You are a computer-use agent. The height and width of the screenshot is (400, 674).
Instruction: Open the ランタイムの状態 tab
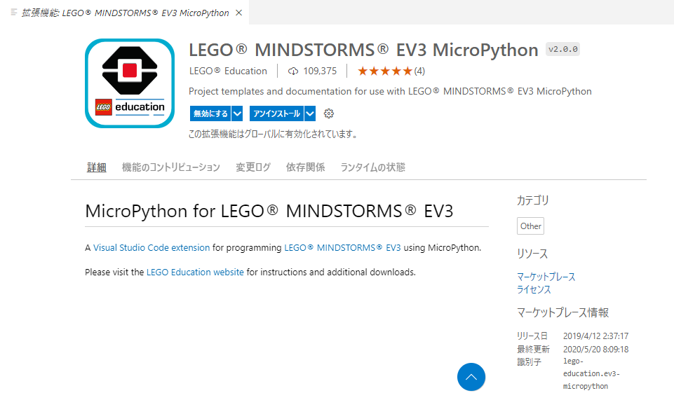click(x=372, y=167)
